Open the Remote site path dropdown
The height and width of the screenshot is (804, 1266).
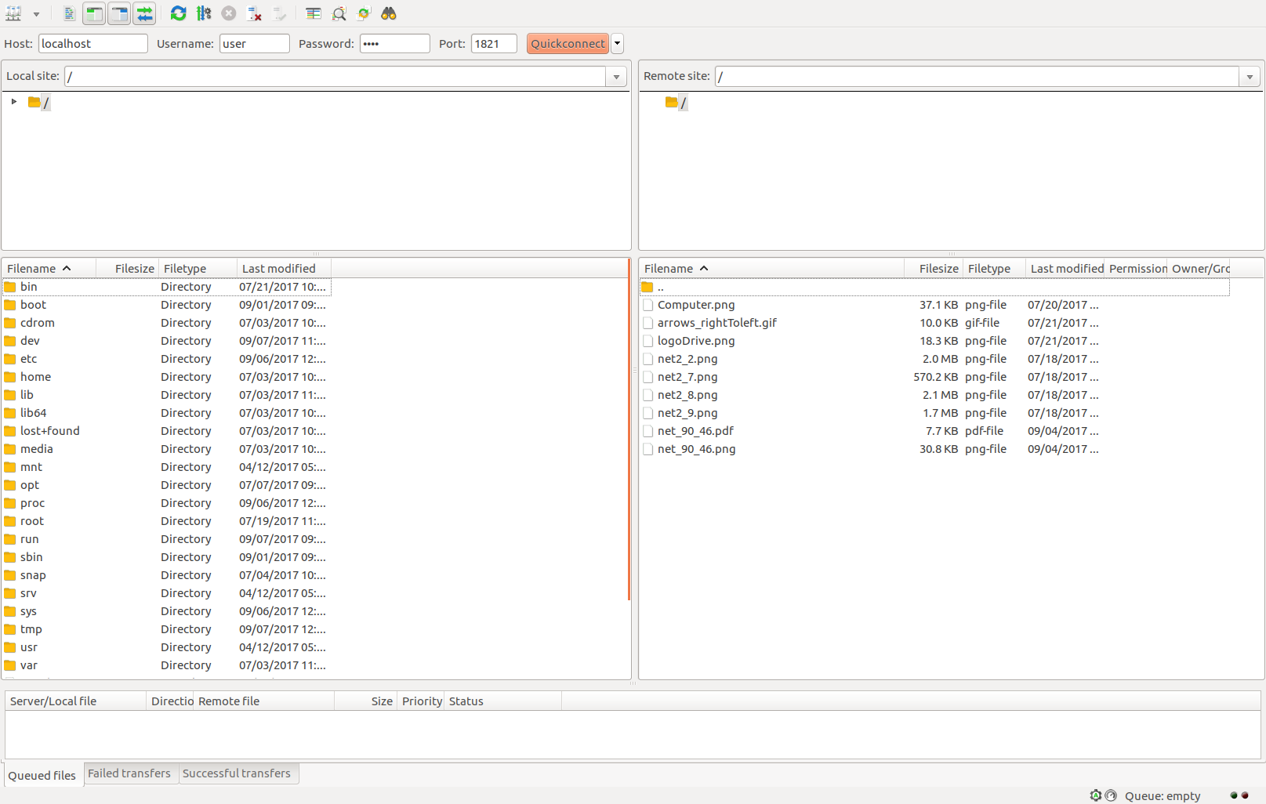1250,77
